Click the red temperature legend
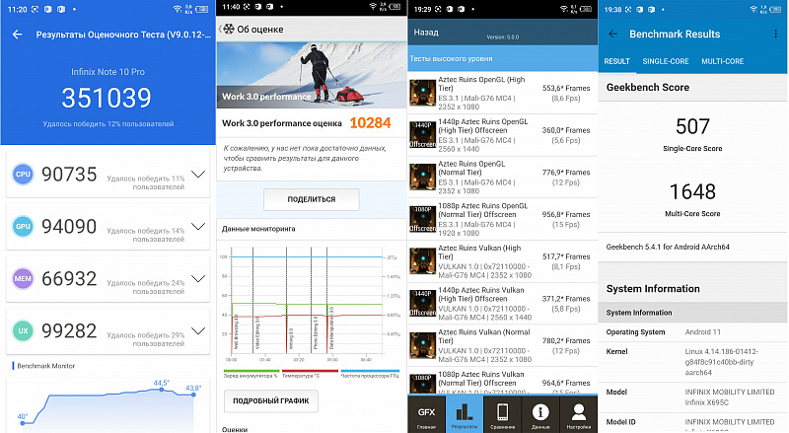 (310, 374)
